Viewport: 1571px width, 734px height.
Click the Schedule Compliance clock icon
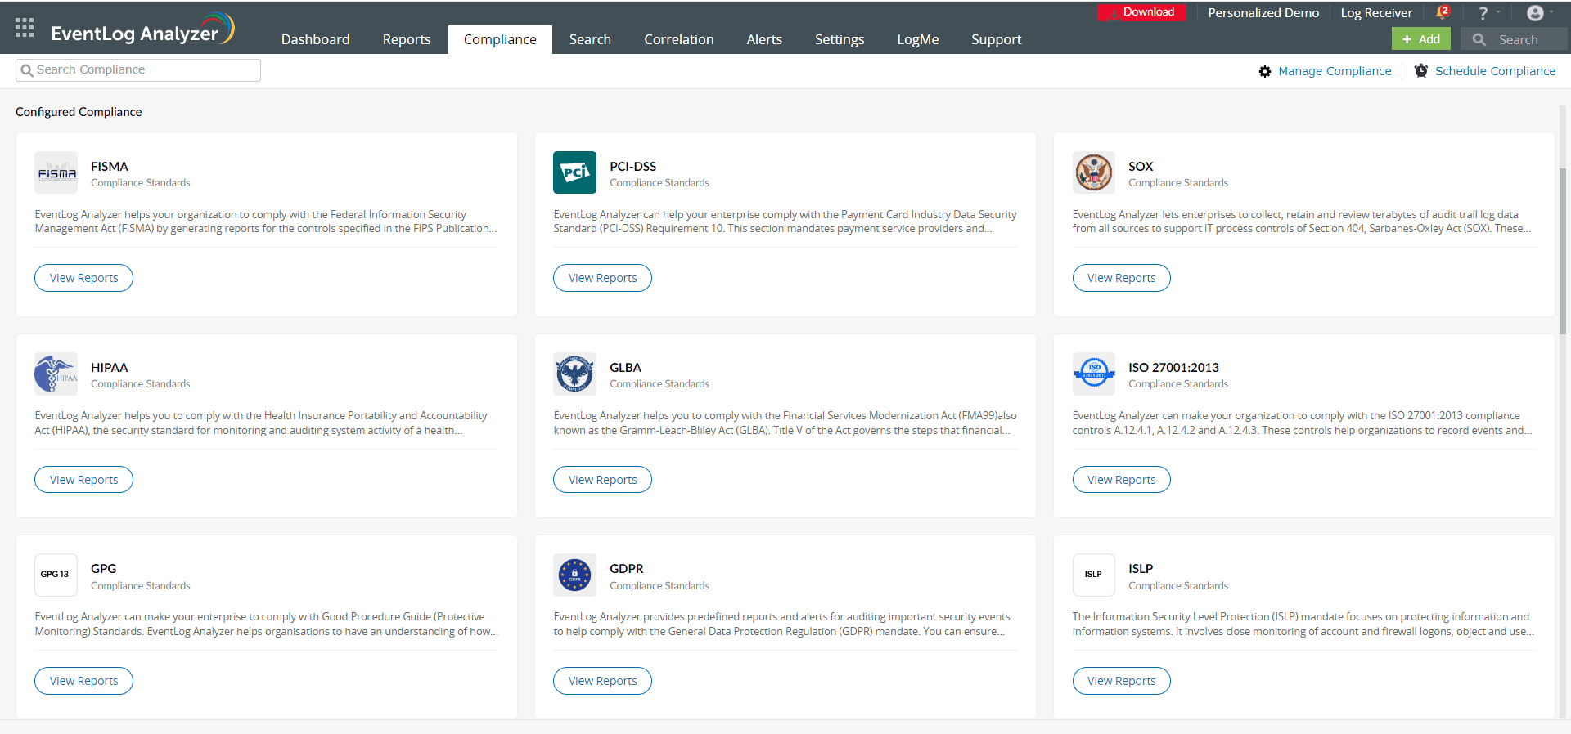tap(1421, 71)
